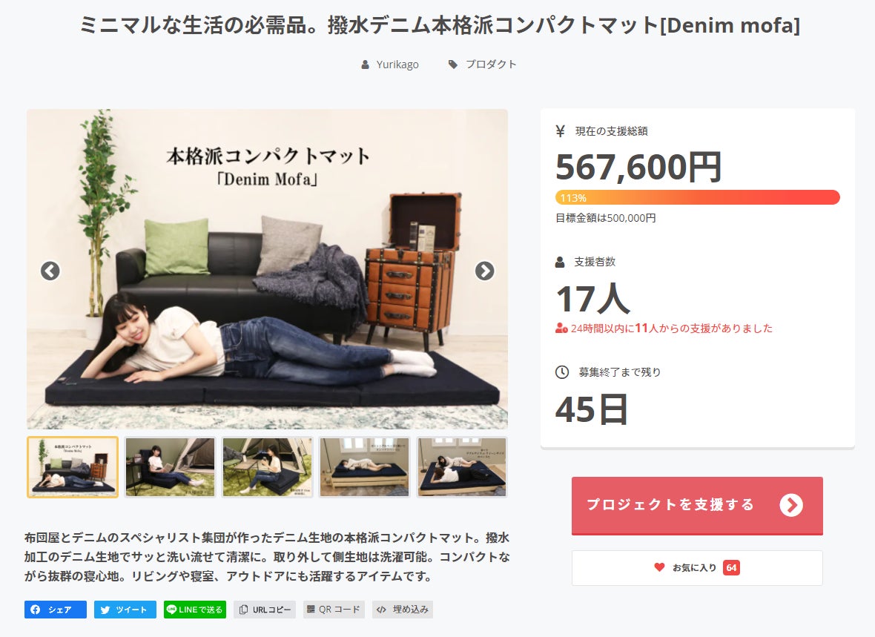Open the Yurikago author page
875x637 pixels.
[x=397, y=65]
